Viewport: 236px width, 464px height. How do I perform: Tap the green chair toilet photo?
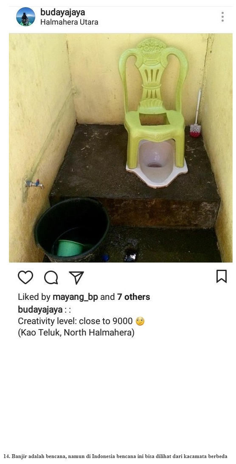click(x=121, y=148)
